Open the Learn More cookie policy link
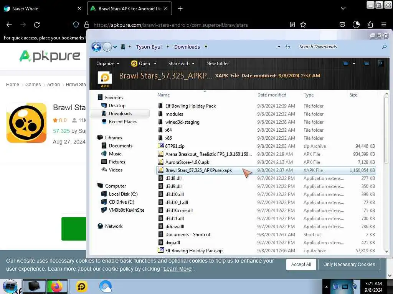The width and height of the screenshot is (393, 294). point(177,269)
